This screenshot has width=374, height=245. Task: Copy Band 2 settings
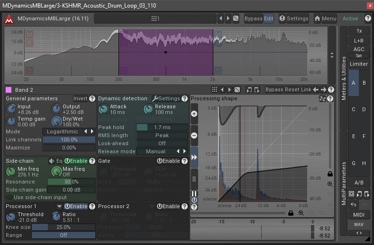tap(249, 90)
